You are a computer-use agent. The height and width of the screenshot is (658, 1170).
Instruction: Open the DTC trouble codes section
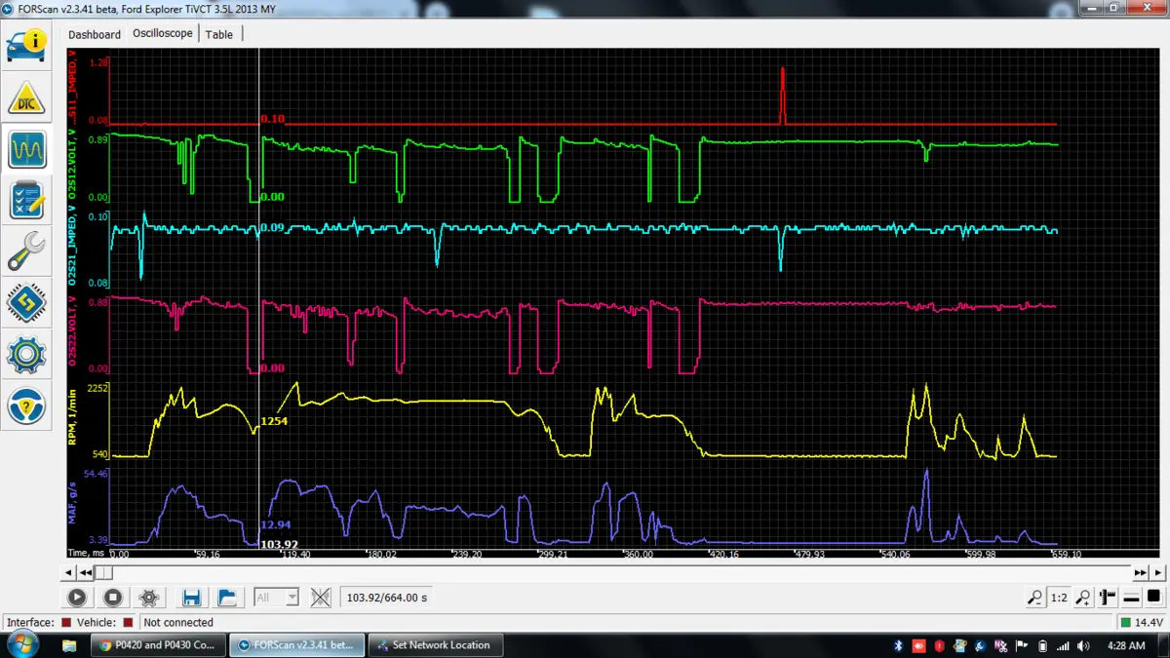pos(26,97)
